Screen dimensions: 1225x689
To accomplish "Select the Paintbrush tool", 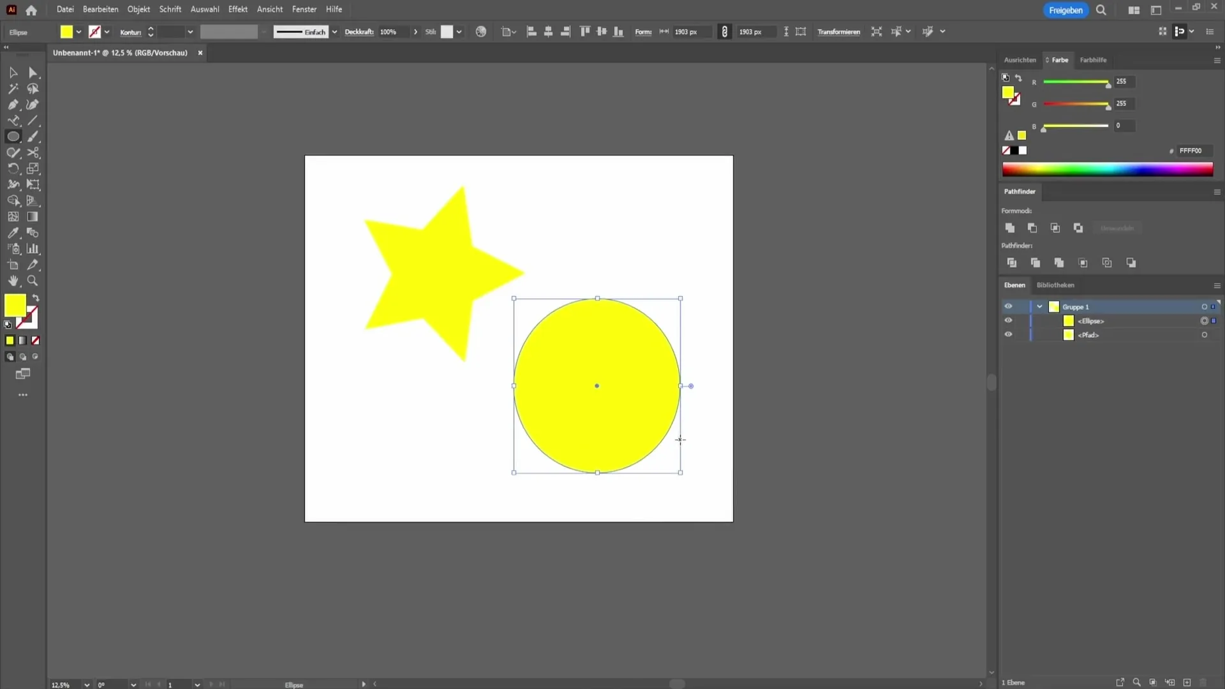I will click(33, 137).
